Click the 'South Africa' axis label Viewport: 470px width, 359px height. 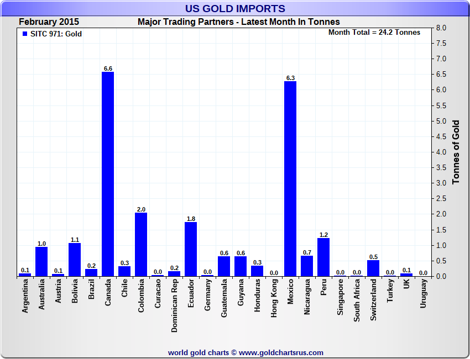pyautogui.click(x=357, y=300)
